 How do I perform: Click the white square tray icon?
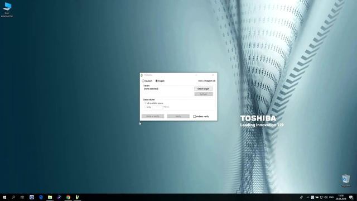(312, 197)
